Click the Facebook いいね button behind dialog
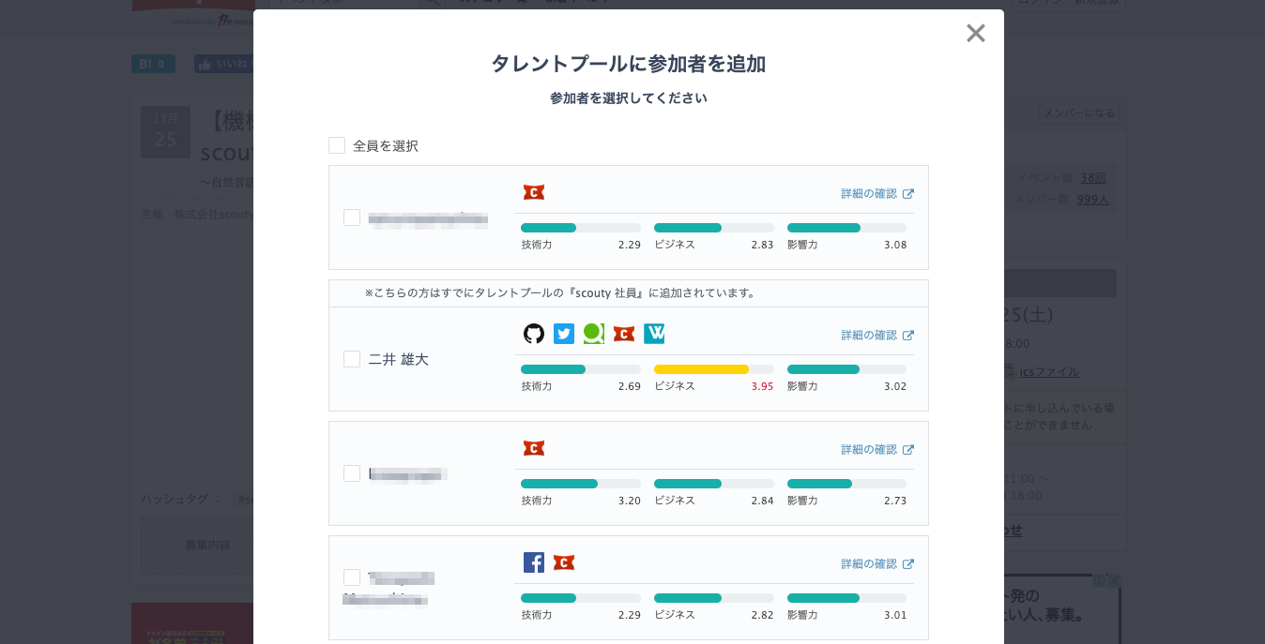Viewport: 1265px width, 644px height. point(223,64)
